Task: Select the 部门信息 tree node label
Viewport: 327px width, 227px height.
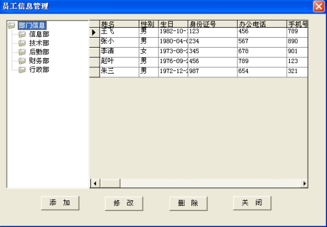Action: pos(32,25)
